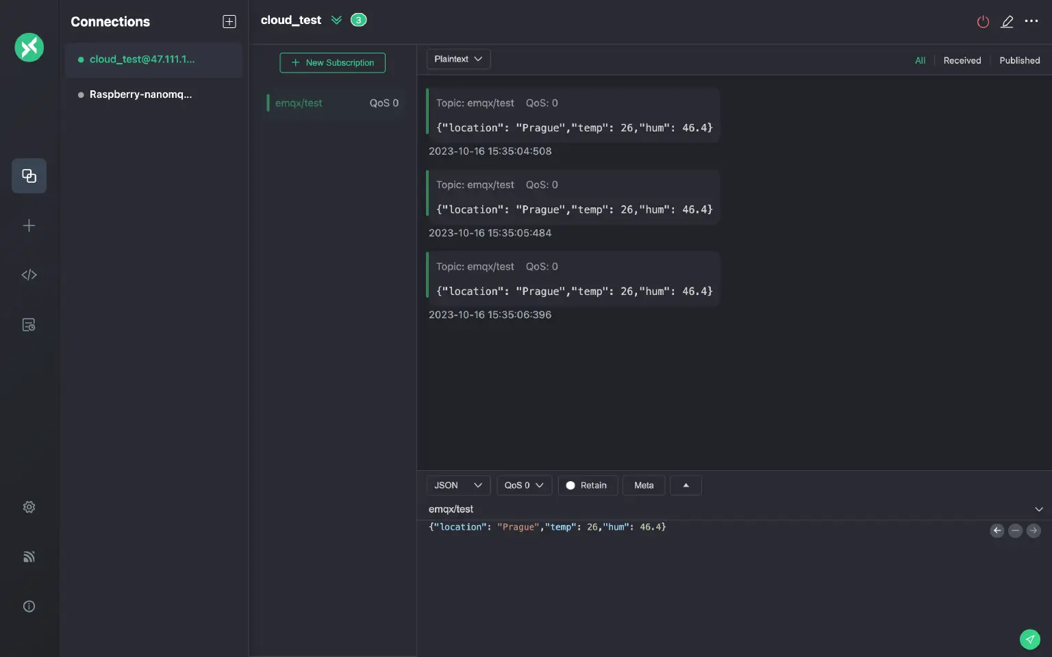Switch to the Received messages tab
Viewport: 1052px width, 657px height.
pos(962,60)
